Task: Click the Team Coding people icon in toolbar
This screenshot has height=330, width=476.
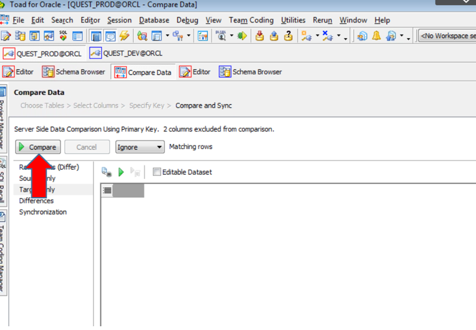Action: (362, 36)
